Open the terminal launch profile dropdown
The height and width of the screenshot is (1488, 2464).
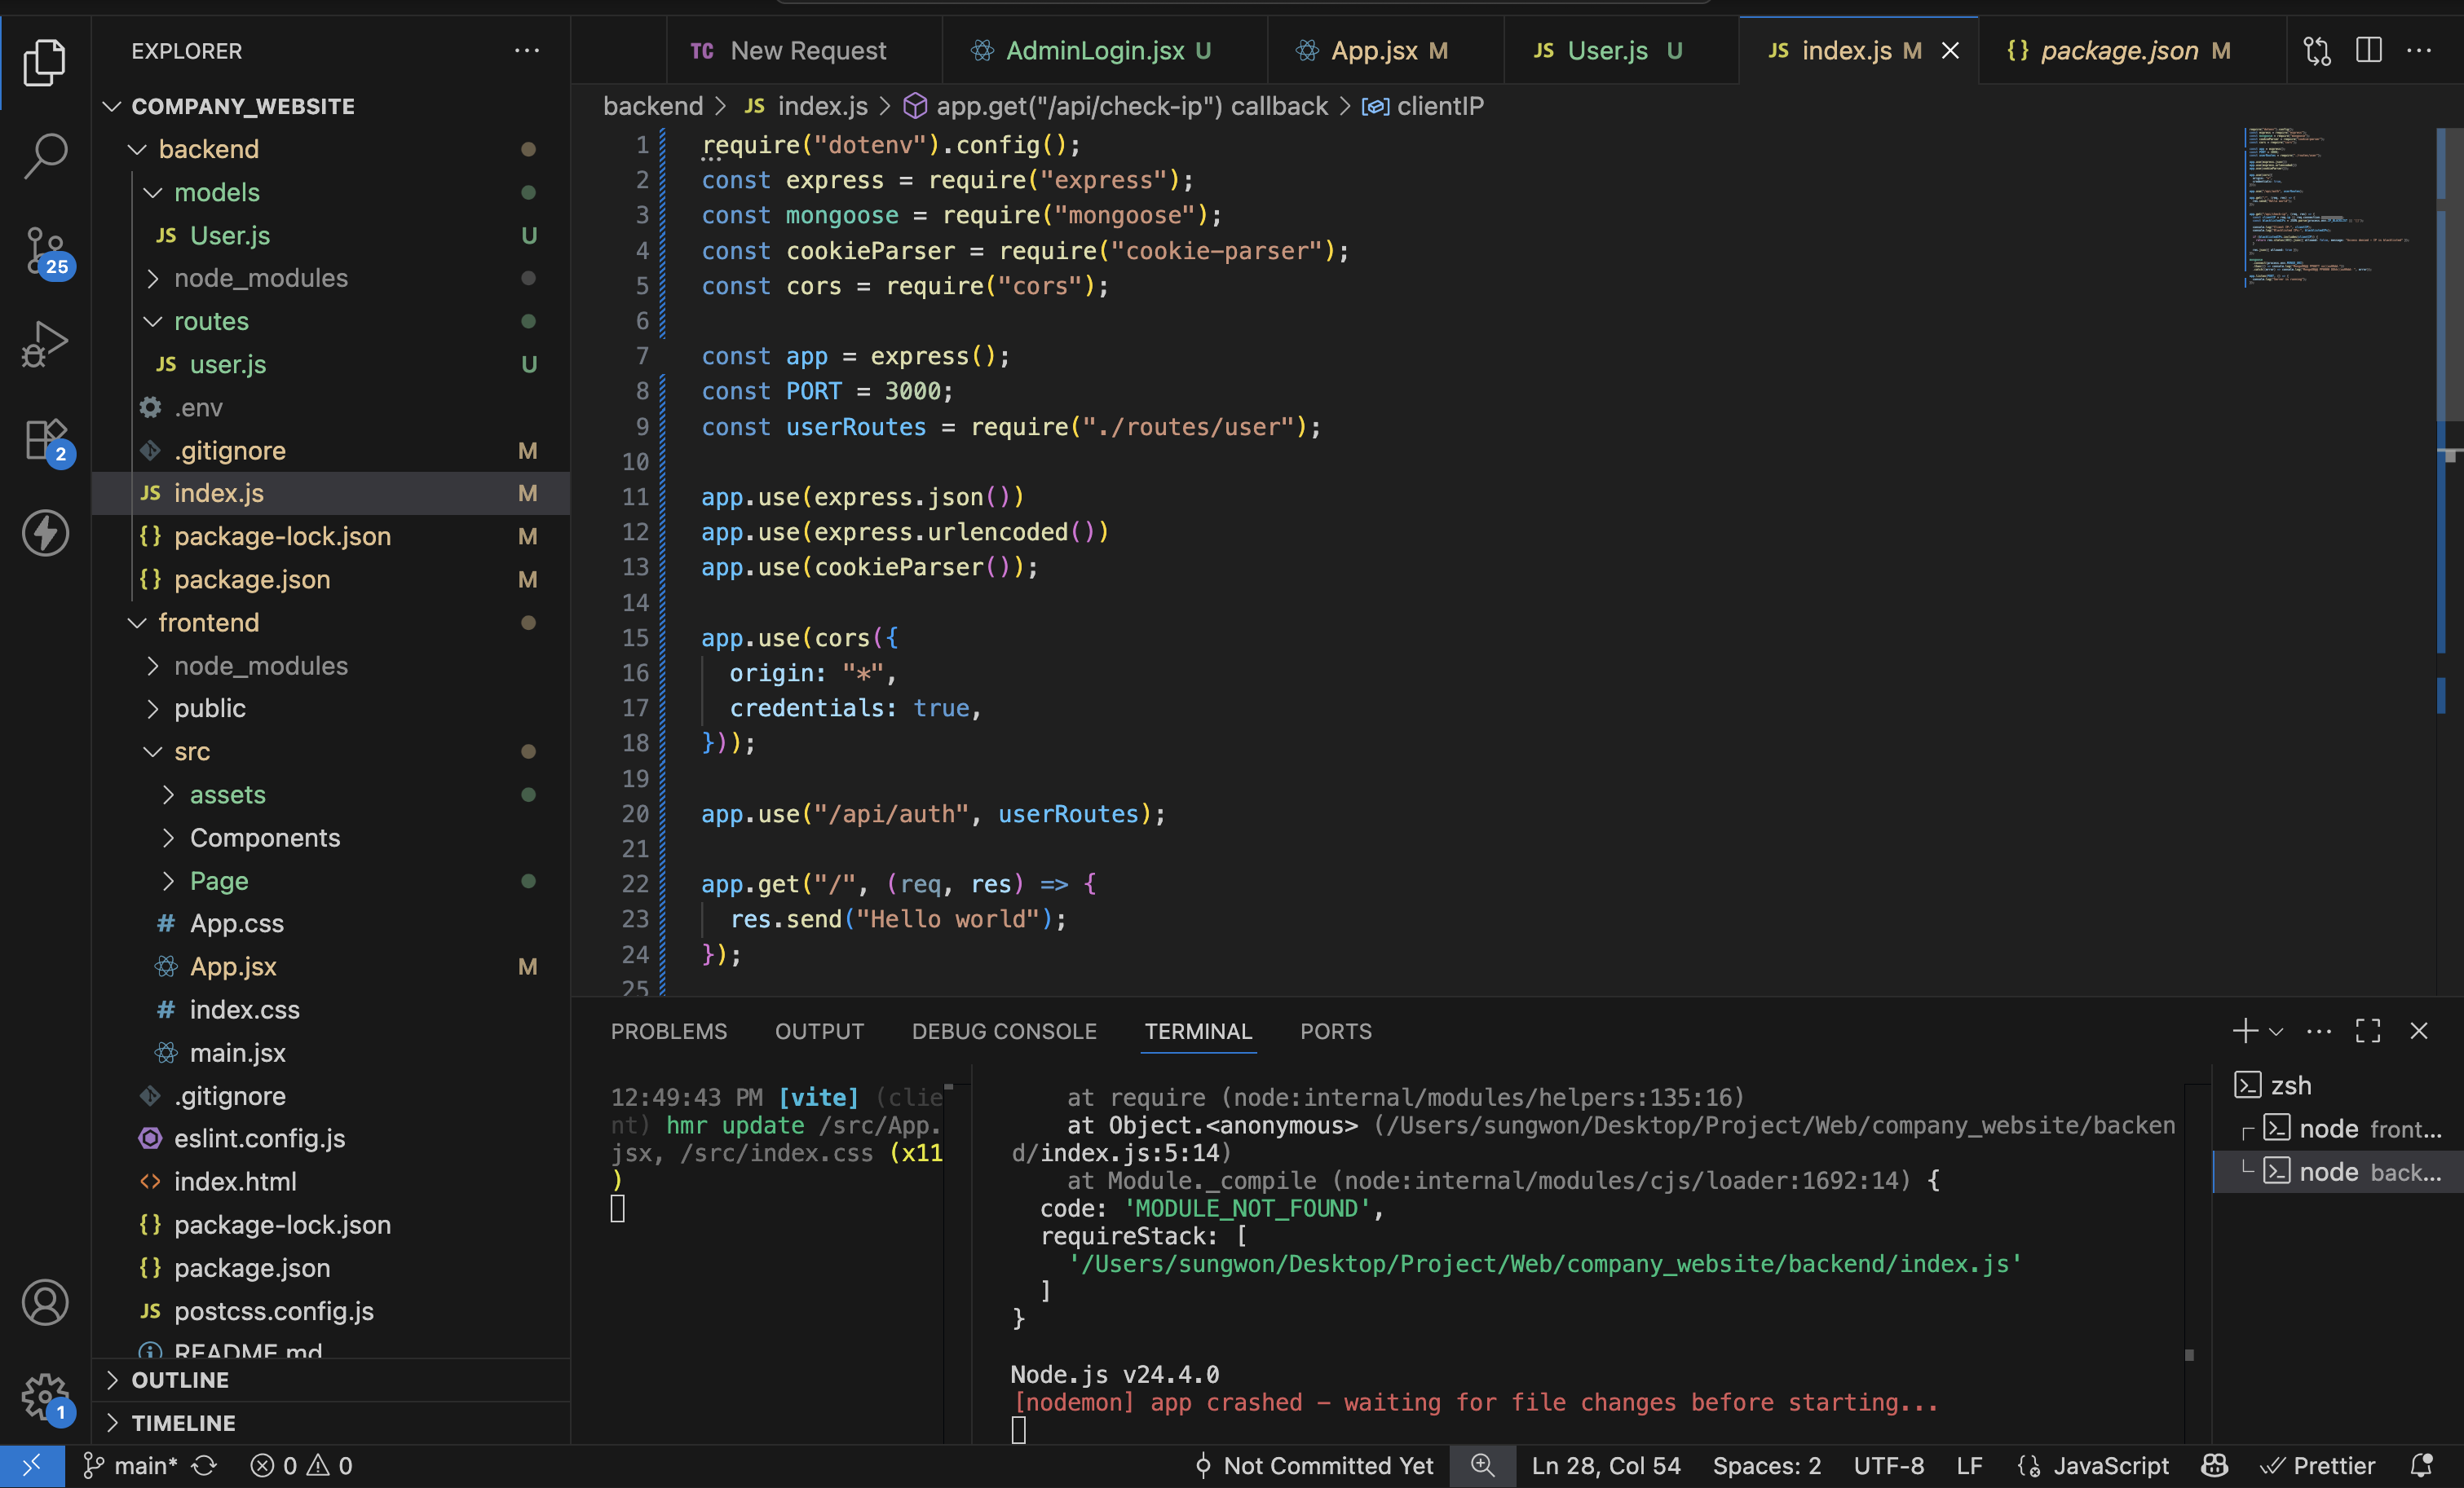[2276, 1032]
